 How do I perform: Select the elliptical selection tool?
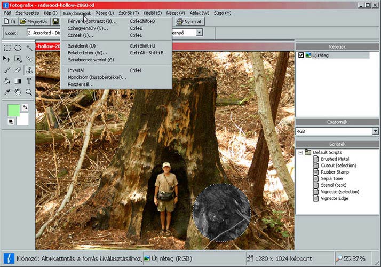pos(18,48)
